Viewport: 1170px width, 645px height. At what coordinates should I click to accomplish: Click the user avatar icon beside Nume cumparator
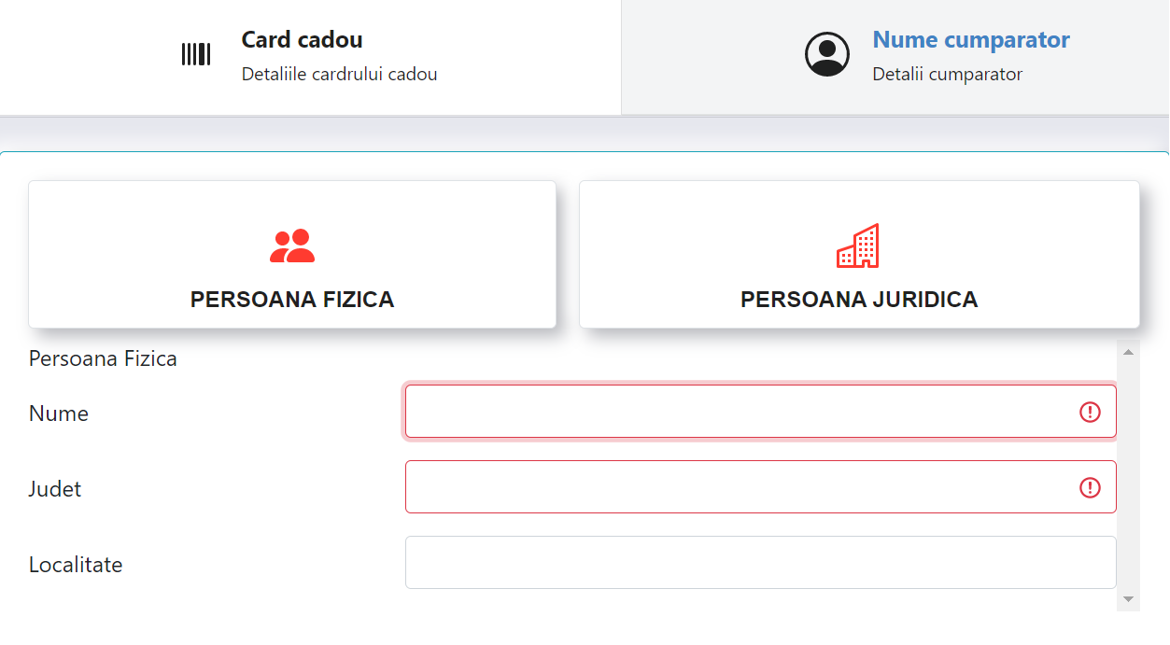click(x=827, y=54)
